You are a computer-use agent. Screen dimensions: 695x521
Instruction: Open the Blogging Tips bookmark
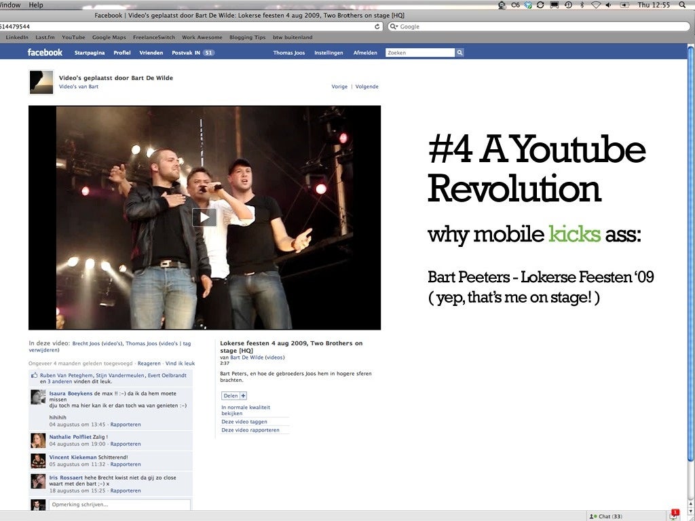247,38
